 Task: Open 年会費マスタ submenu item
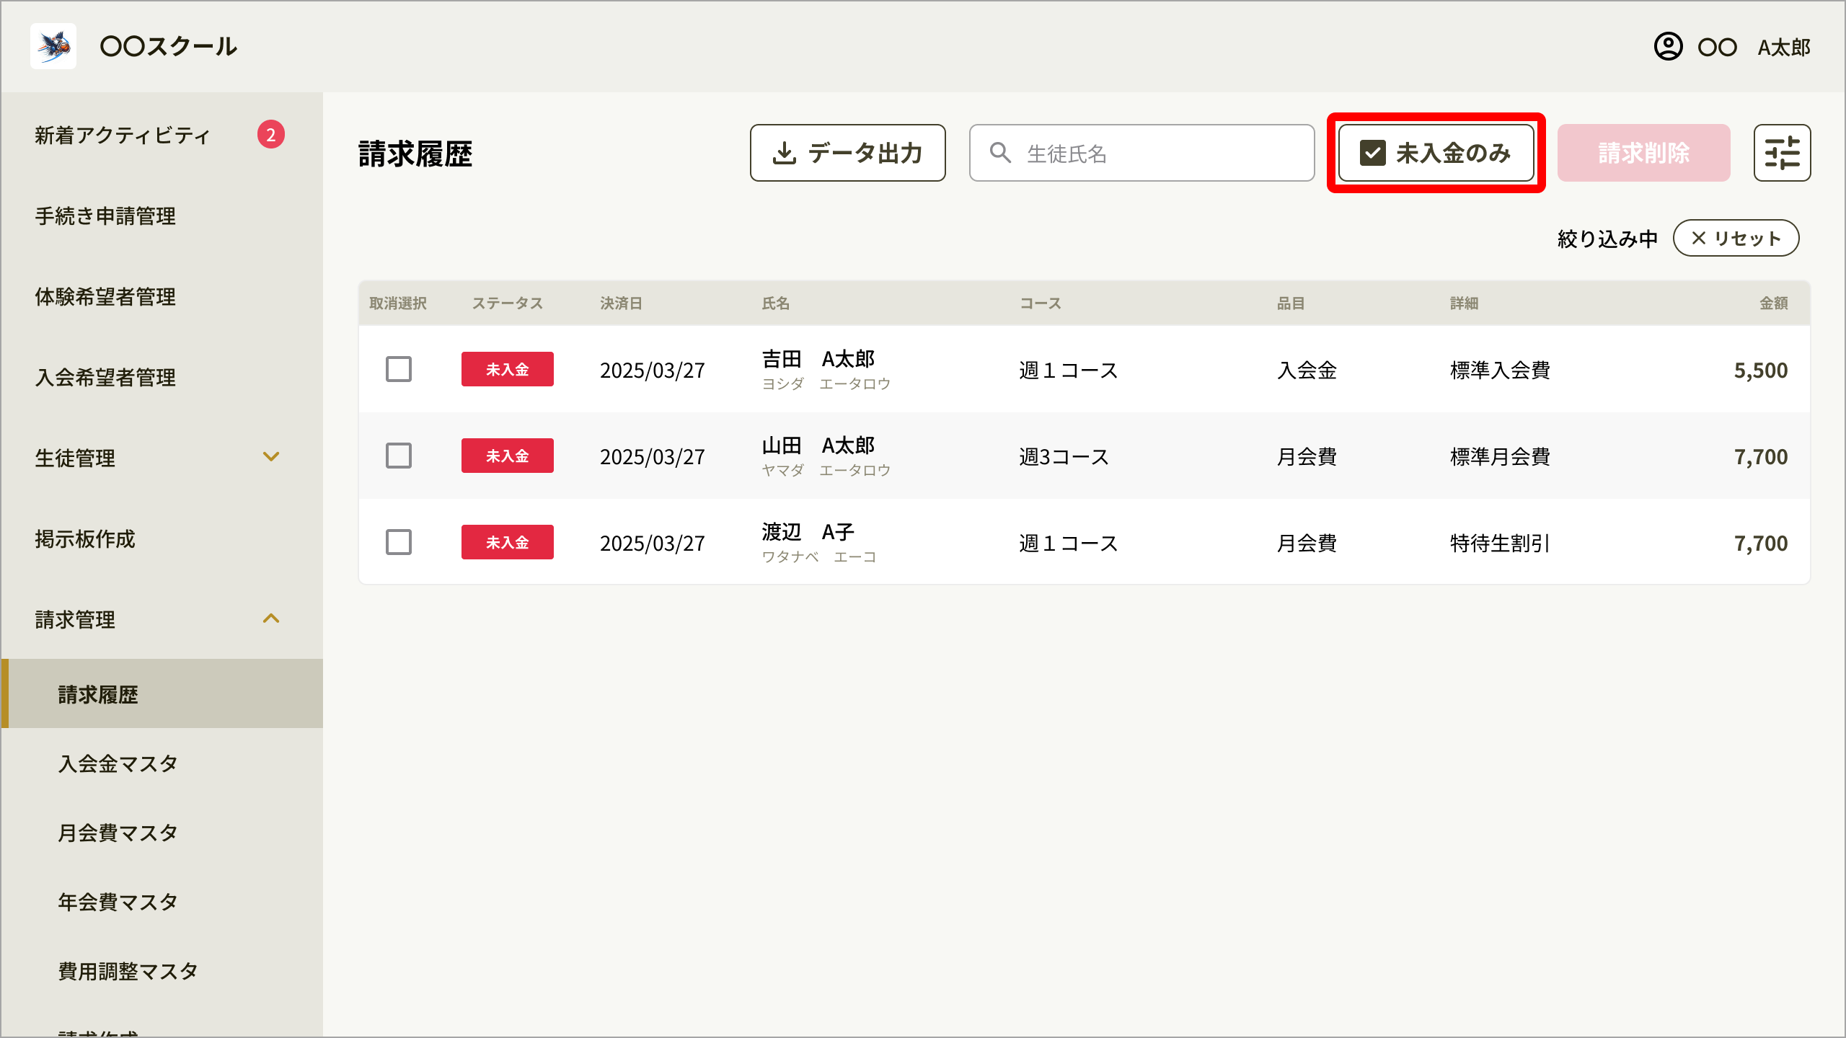[x=118, y=902]
